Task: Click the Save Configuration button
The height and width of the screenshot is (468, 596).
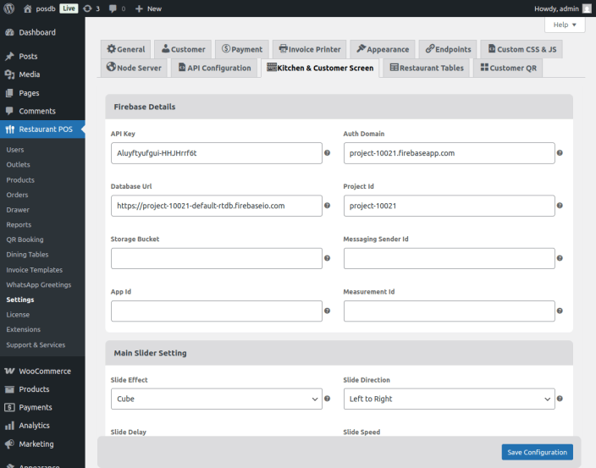Action: pos(537,452)
